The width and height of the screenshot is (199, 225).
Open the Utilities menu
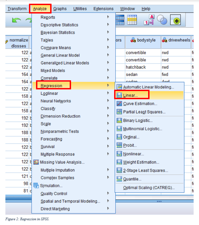(80, 9)
